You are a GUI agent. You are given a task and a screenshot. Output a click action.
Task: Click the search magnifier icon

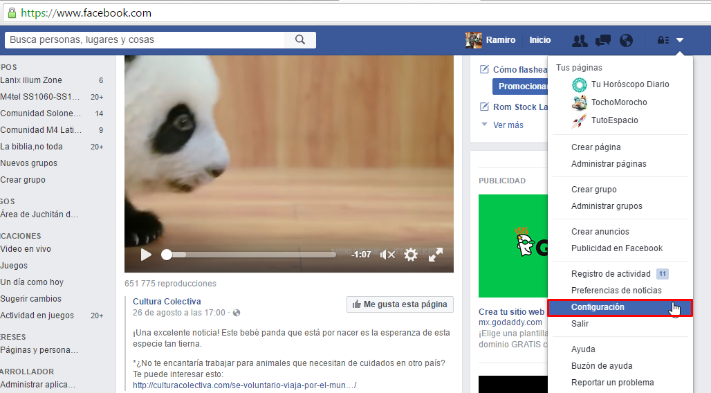[300, 40]
